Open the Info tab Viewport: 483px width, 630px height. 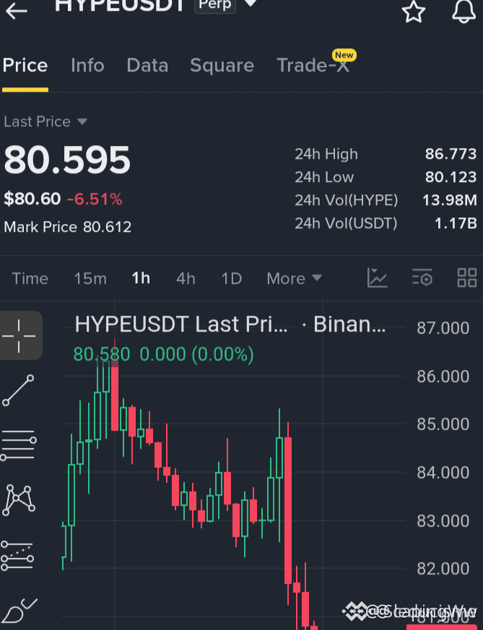[x=87, y=65]
